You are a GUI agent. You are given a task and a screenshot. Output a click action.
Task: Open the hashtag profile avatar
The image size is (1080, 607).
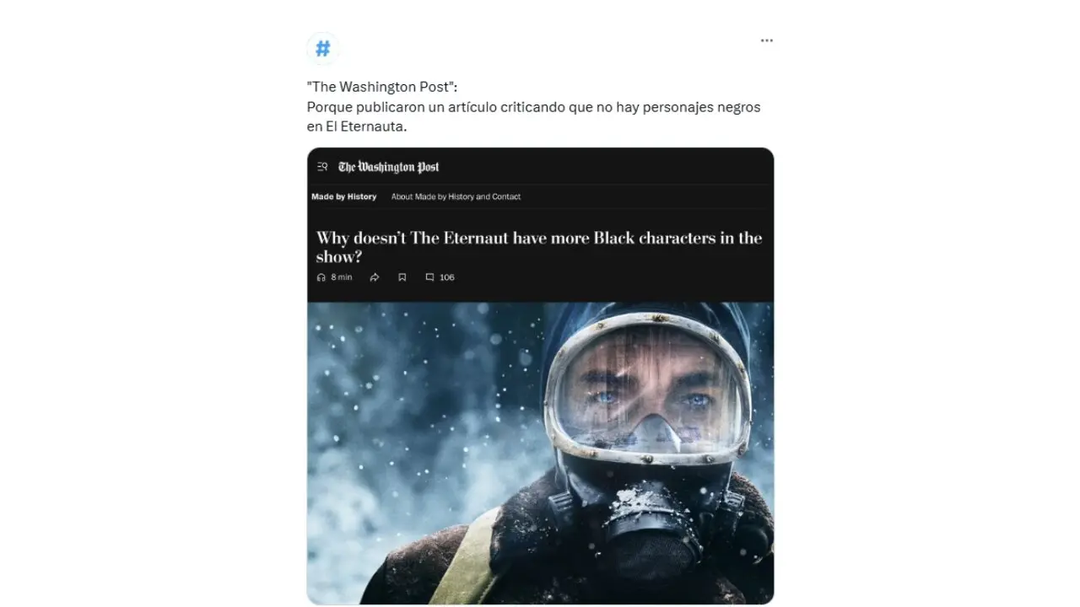tap(322, 49)
